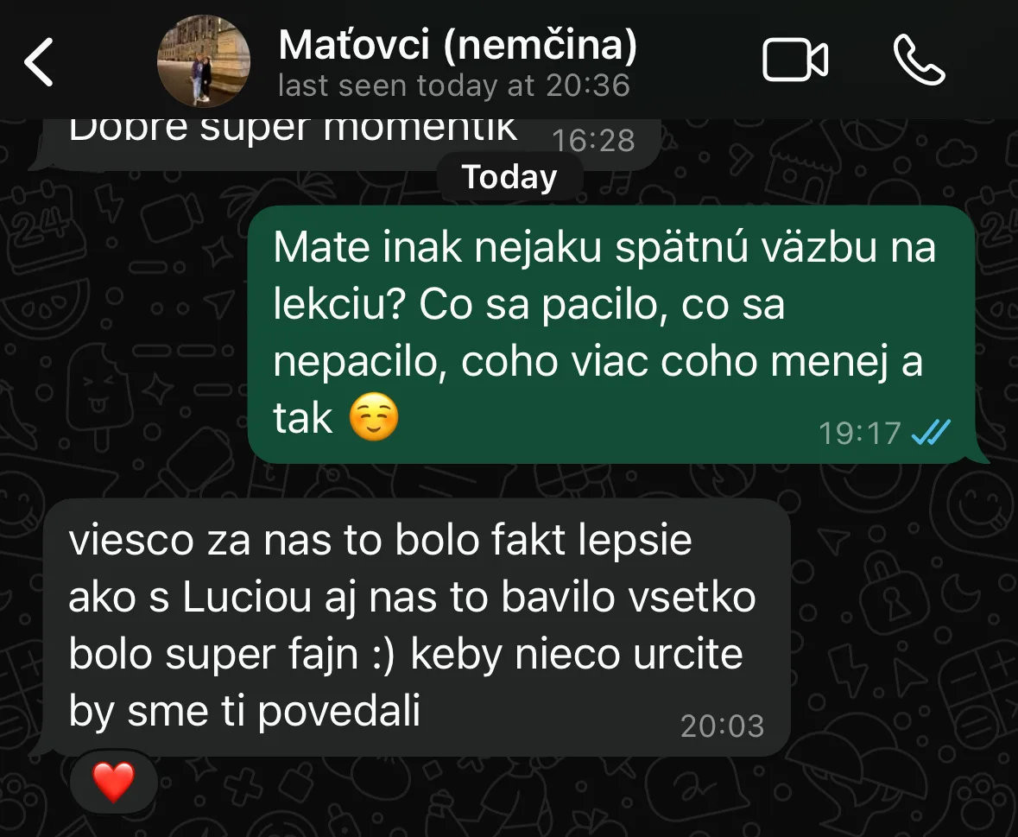Tap the smiling emoji in sent message
This screenshot has width=1018, height=837.
(373, 417)
